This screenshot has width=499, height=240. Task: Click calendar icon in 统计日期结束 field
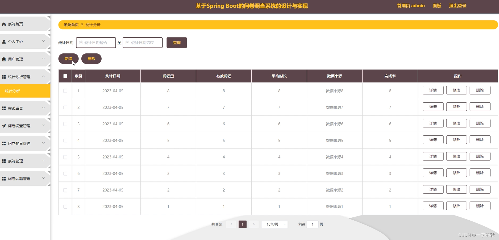[x=127, y=42]
